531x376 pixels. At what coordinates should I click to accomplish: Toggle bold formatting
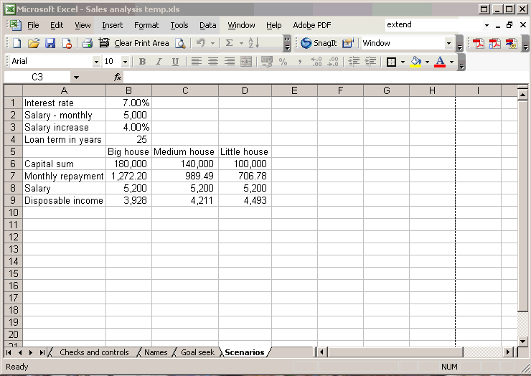142,62
